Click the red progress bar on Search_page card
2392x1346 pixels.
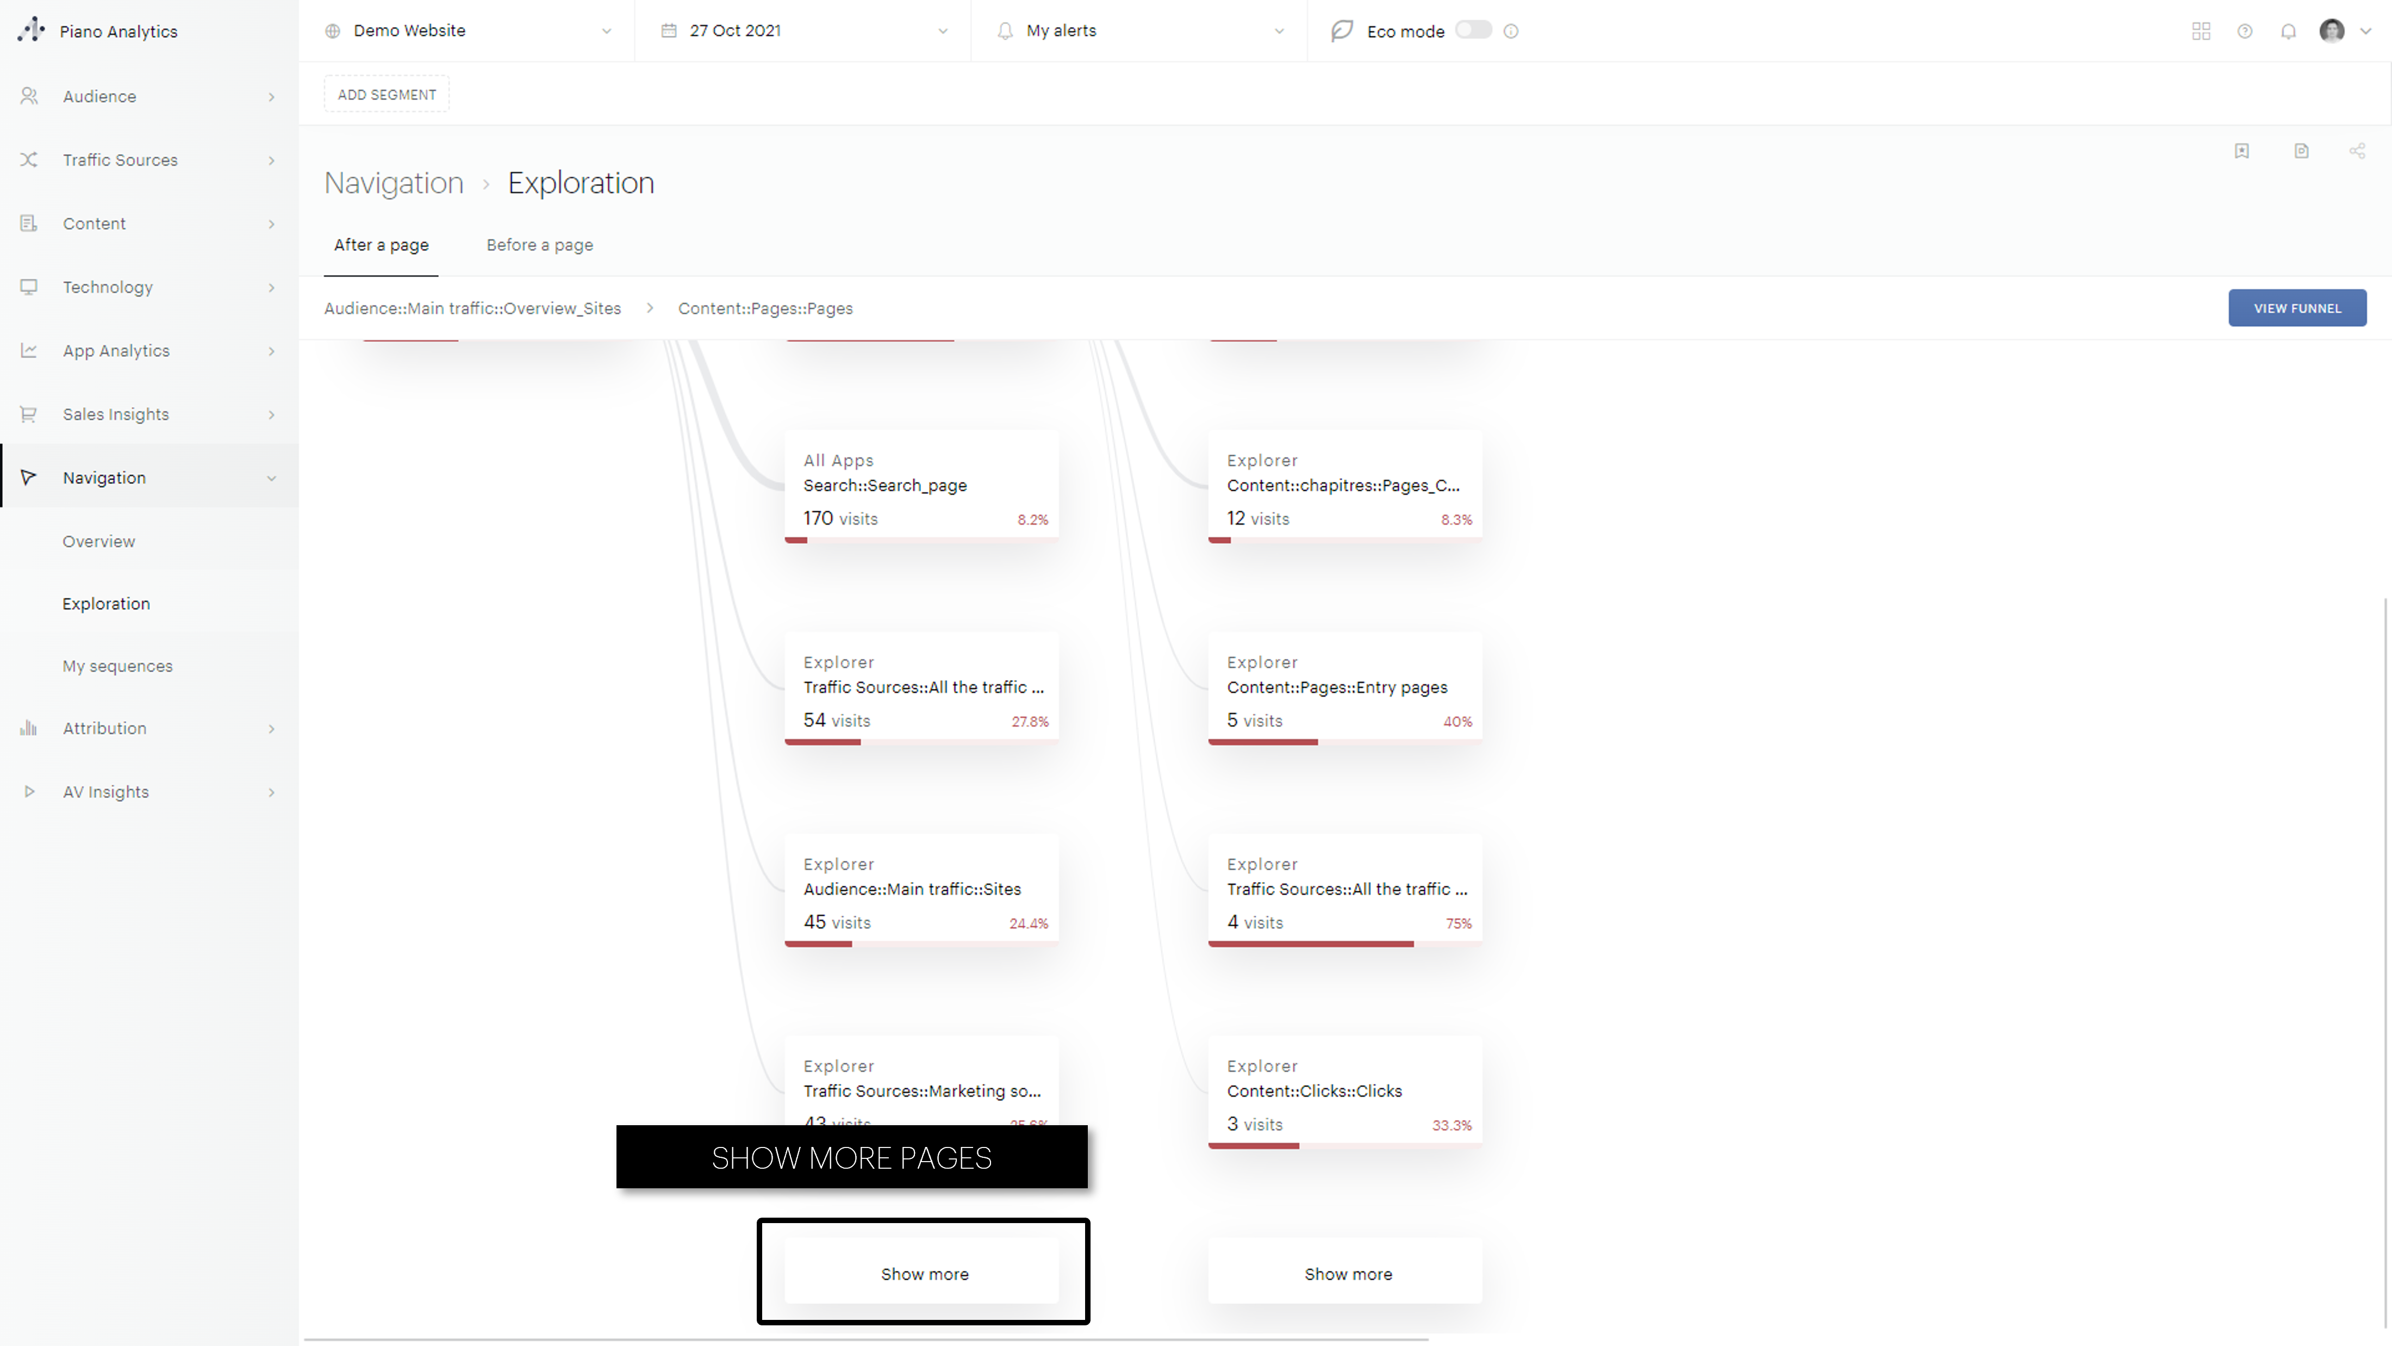coord(797,539)
